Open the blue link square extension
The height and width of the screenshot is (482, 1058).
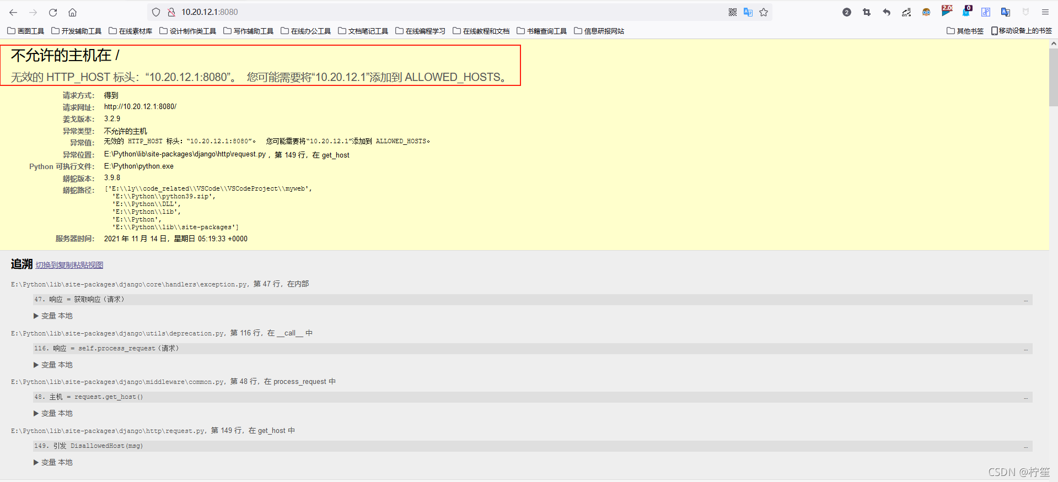[986, 12]
